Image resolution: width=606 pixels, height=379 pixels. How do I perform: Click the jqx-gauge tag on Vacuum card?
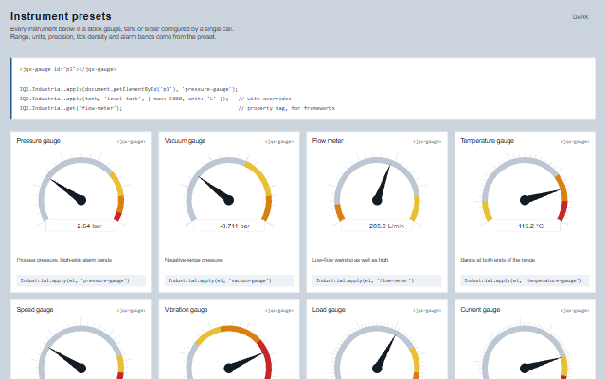(279, 142)
